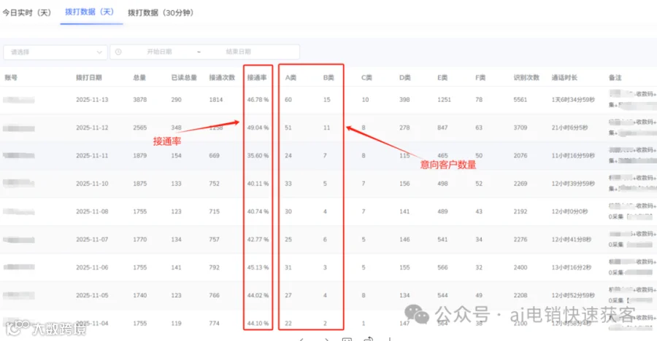Click the connect rate 42.77 %
This screenshot has width=657, height=341.
pyautogui.click(x=258, y=239)
